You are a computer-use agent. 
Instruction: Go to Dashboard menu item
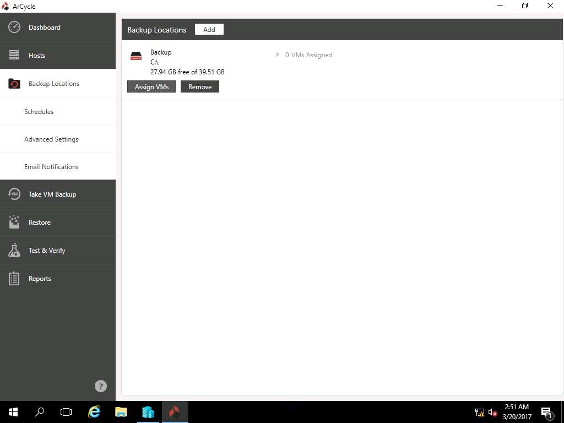click(57, 27)
